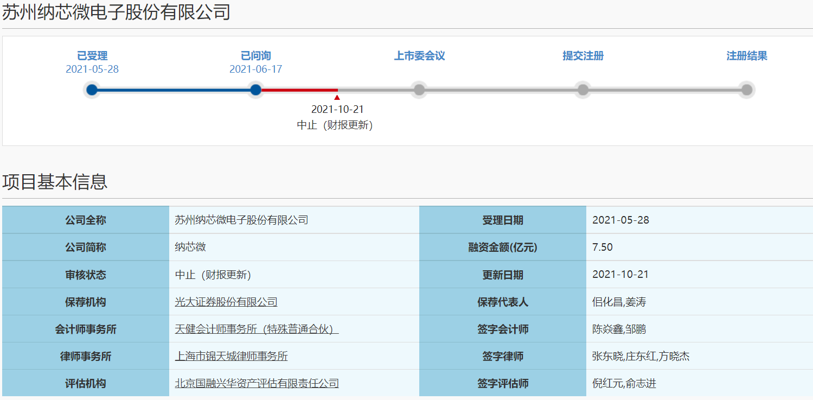Click the 受理日期 header cell
The image size is (813, 400).
[503, 220]
